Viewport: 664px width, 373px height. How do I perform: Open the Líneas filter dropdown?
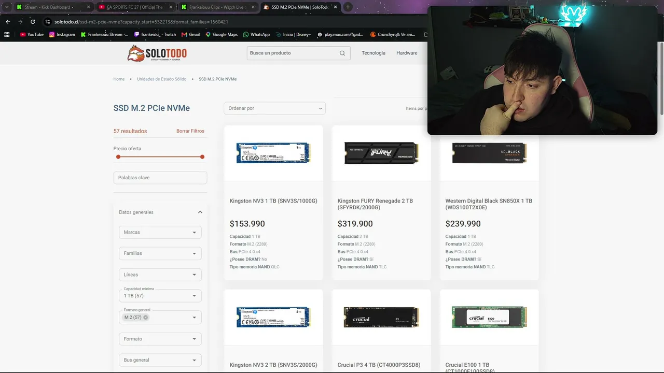pyautogui.click(x=160, y=275)
